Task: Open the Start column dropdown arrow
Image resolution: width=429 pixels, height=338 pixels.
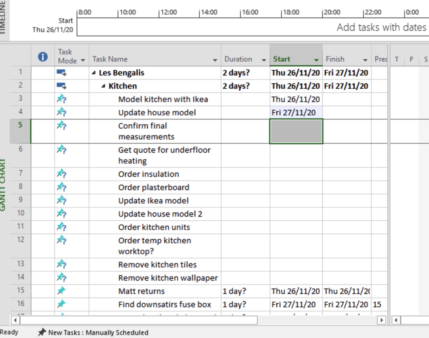Action: tap(316, 60)
